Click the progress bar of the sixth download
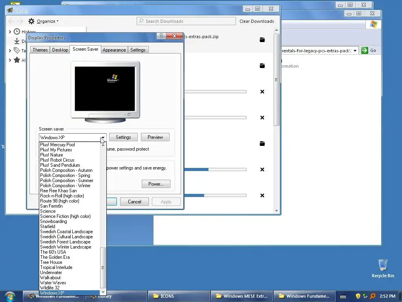 tap(216, 169)
